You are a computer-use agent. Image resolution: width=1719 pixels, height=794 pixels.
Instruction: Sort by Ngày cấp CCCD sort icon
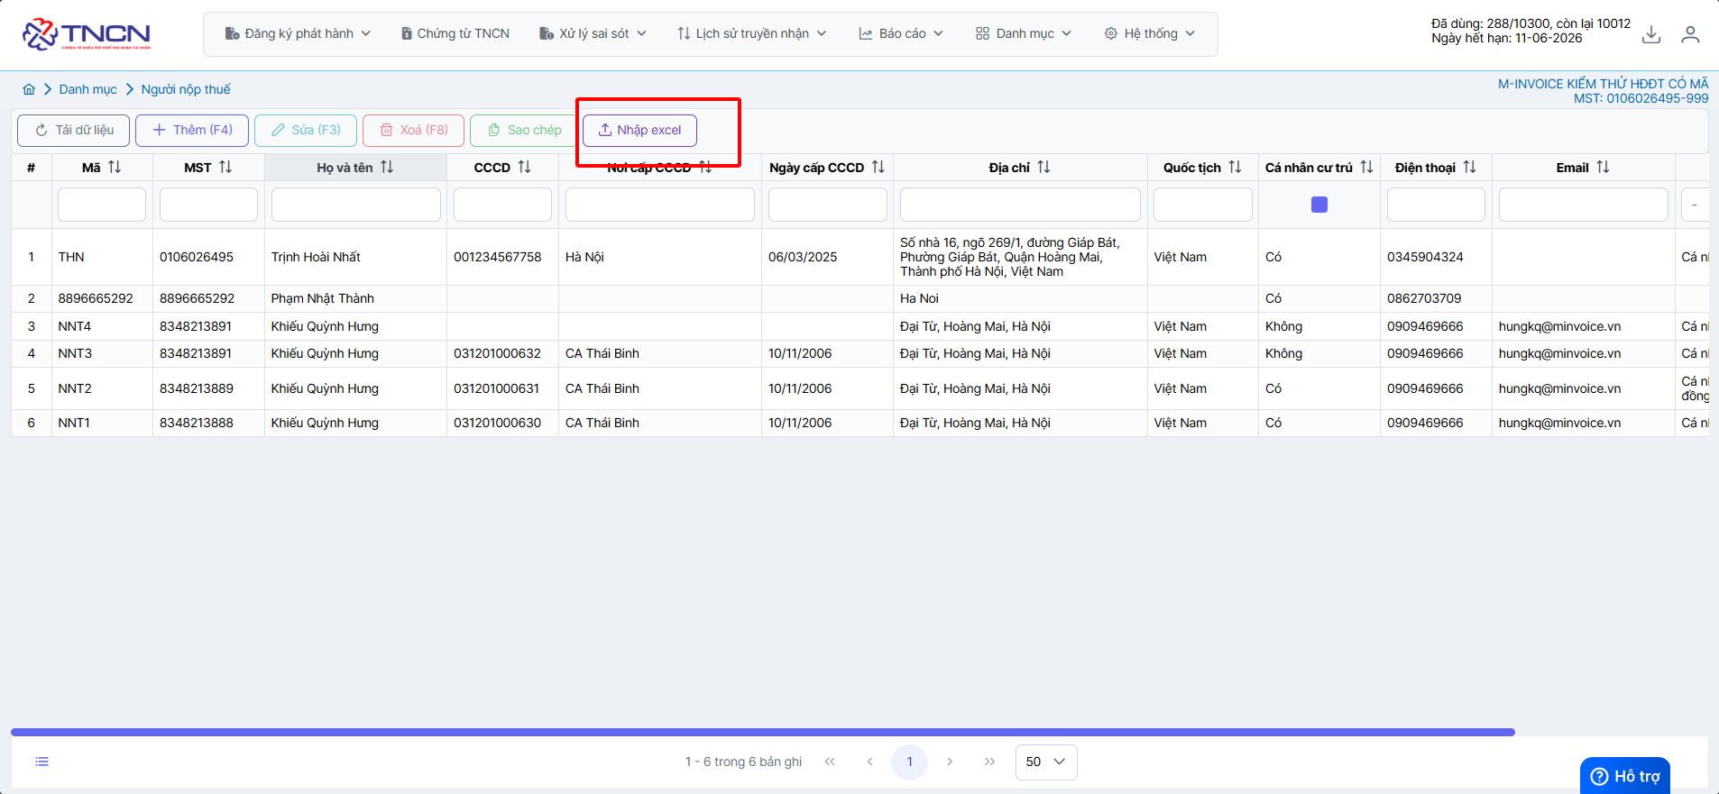pos(878,167)
